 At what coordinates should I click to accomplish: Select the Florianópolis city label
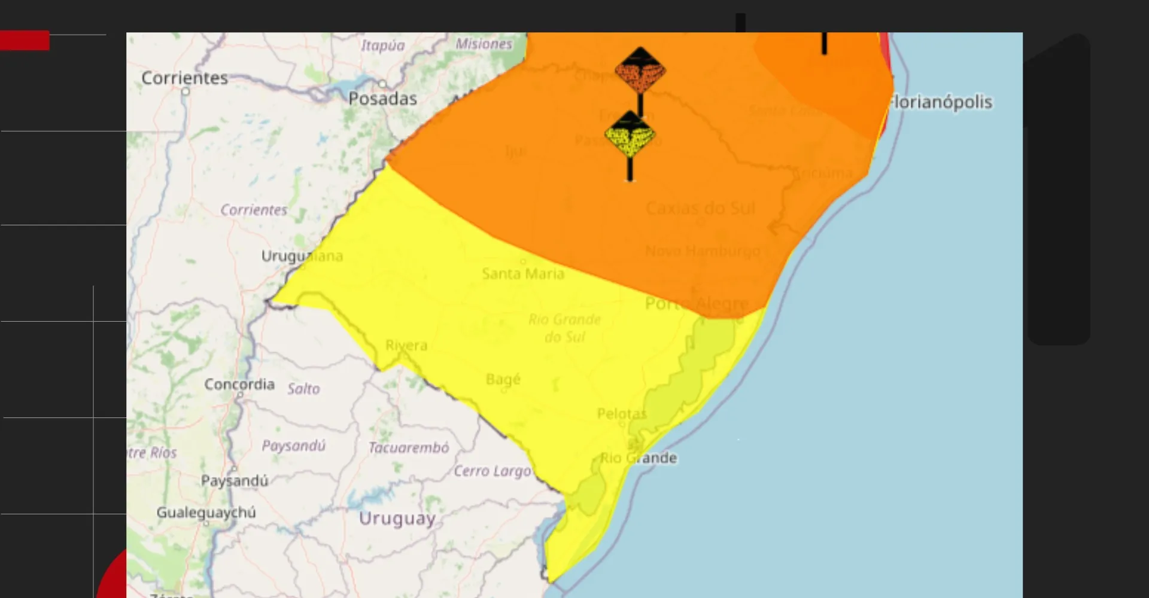coord(940,102)
